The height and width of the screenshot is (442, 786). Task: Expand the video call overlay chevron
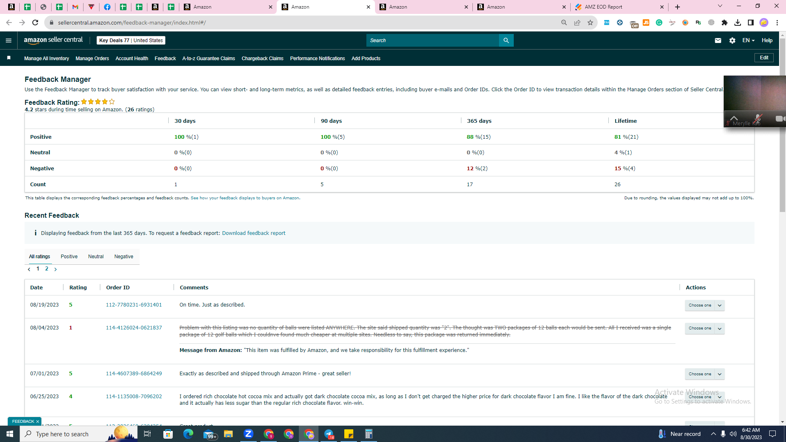(734, 119)
